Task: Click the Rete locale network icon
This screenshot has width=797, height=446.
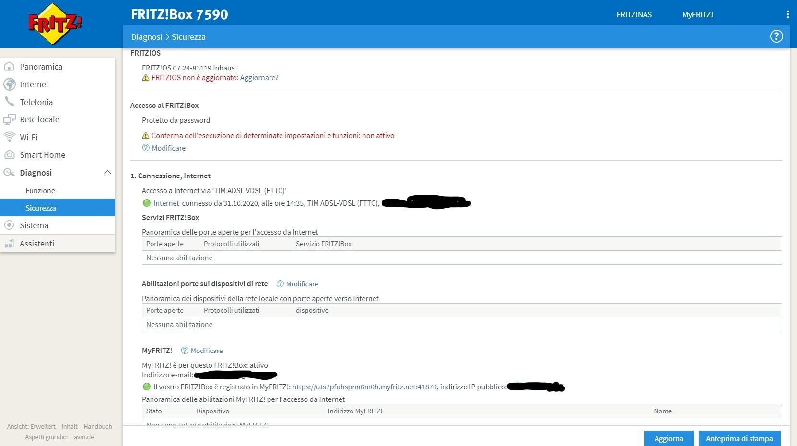Action: [x=9, y=119]
